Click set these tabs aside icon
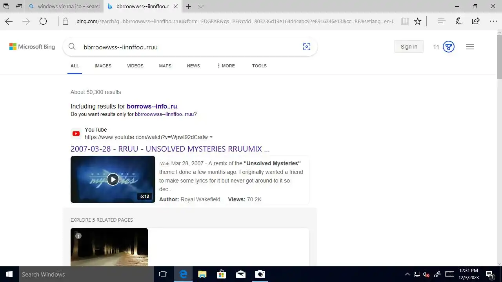The height and width of the screenshot is (282, 502). (19, 6)
